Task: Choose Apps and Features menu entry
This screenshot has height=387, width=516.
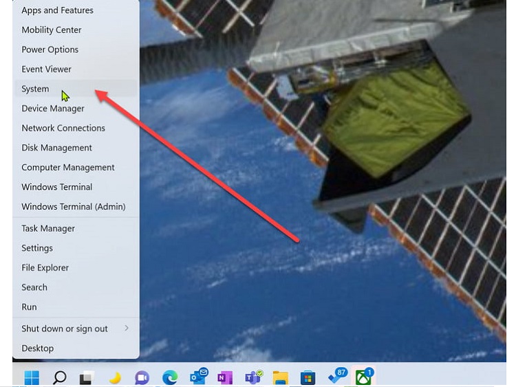Action: (x=57, y=10)
